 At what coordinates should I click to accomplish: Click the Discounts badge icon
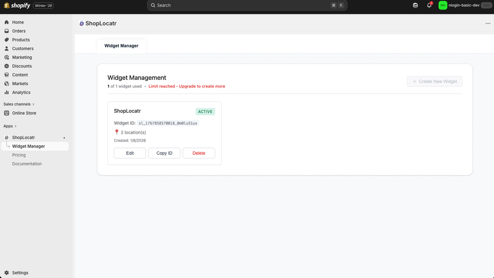click(7, 66)
